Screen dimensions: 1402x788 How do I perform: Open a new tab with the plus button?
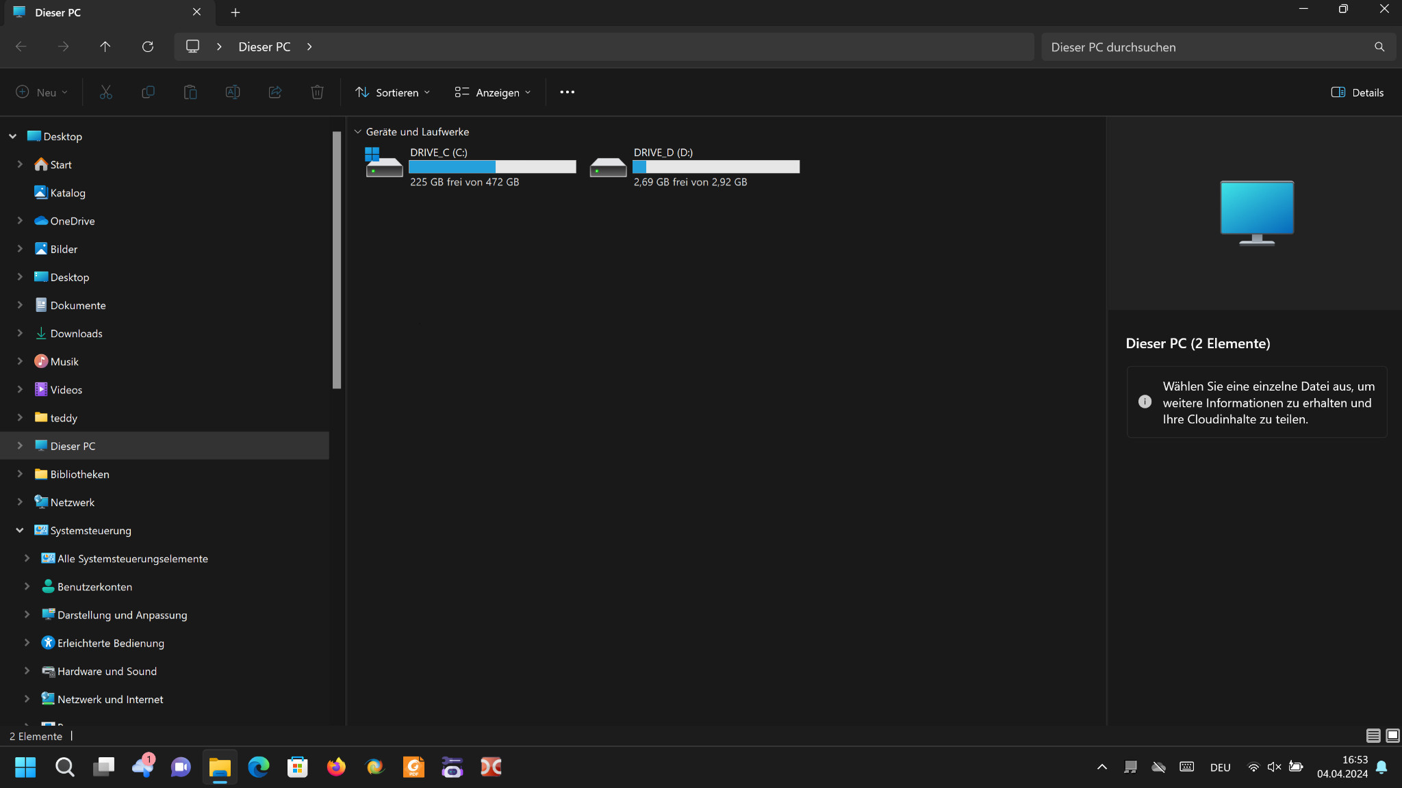(x=235, y=12)
